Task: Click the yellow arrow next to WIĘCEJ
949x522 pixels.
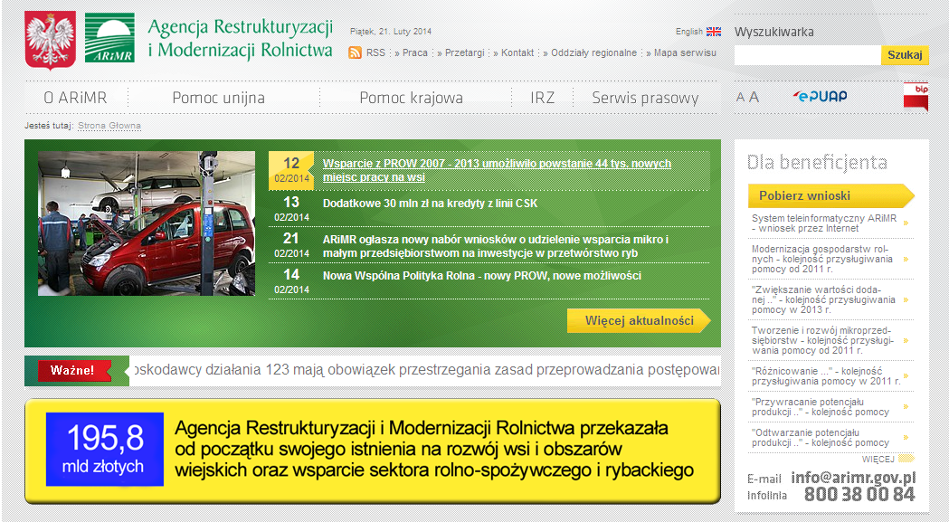Action: tap(906, 459)
